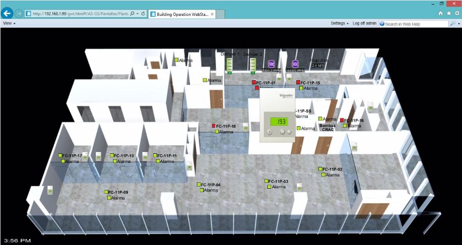462x245 pixels.
Task: Open IE favorites star icon
Action: coord(448,14)
